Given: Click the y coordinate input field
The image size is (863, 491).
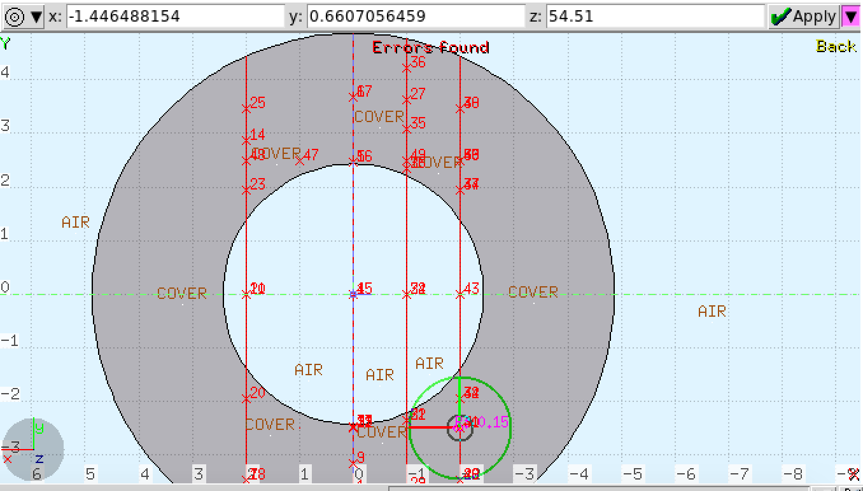Looking at the screenshot, I should pyautogui.click(x=416, y=17).
